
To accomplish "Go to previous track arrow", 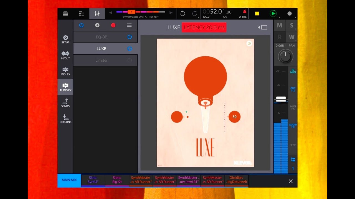I will coord(111,12).
